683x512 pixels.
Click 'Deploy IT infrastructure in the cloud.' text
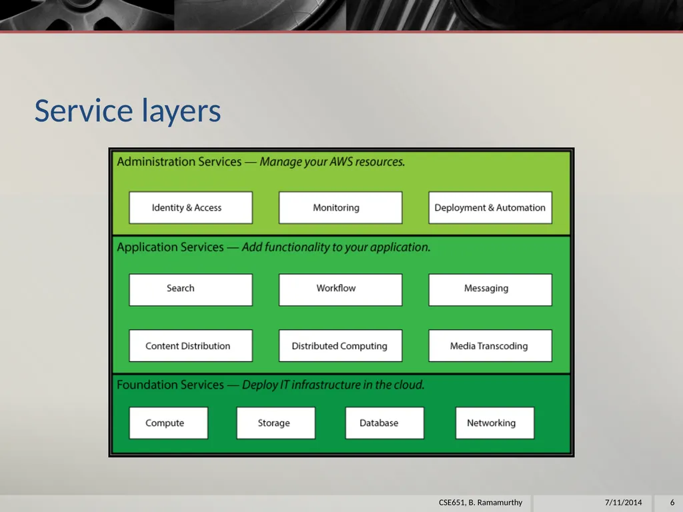click(x=333, y=385)
